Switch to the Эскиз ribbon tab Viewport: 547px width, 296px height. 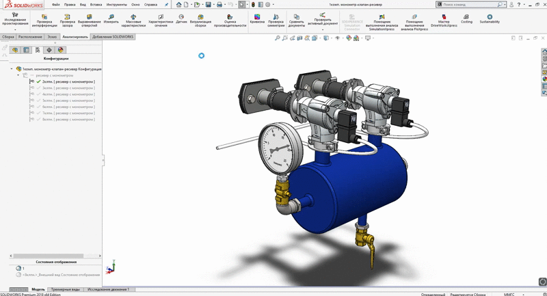pyautogui.click(x=52, y=37)
